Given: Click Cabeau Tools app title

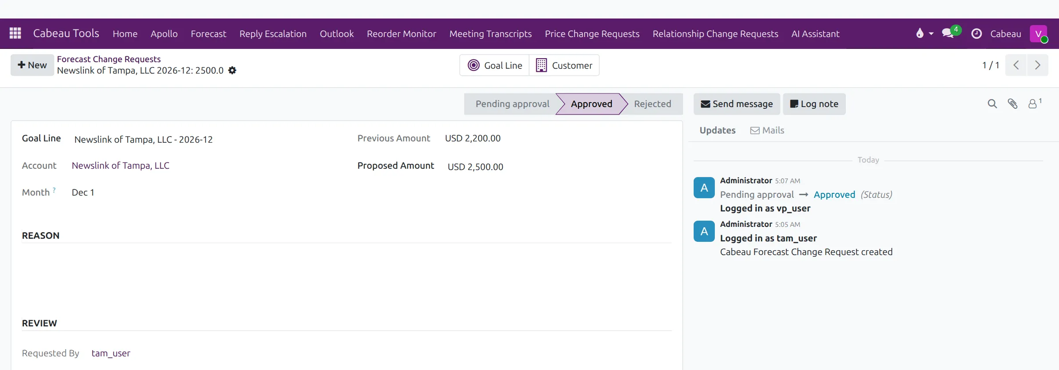Looking at the screenshot, I should pos(66,33).
